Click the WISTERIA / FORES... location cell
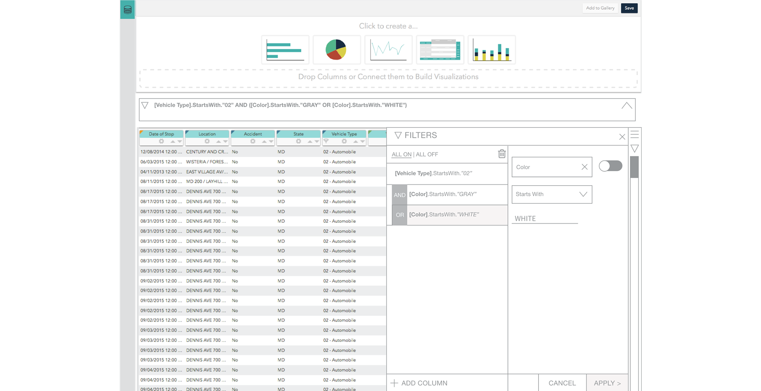This screenshot has width=761, height=391. coord(207,162)
